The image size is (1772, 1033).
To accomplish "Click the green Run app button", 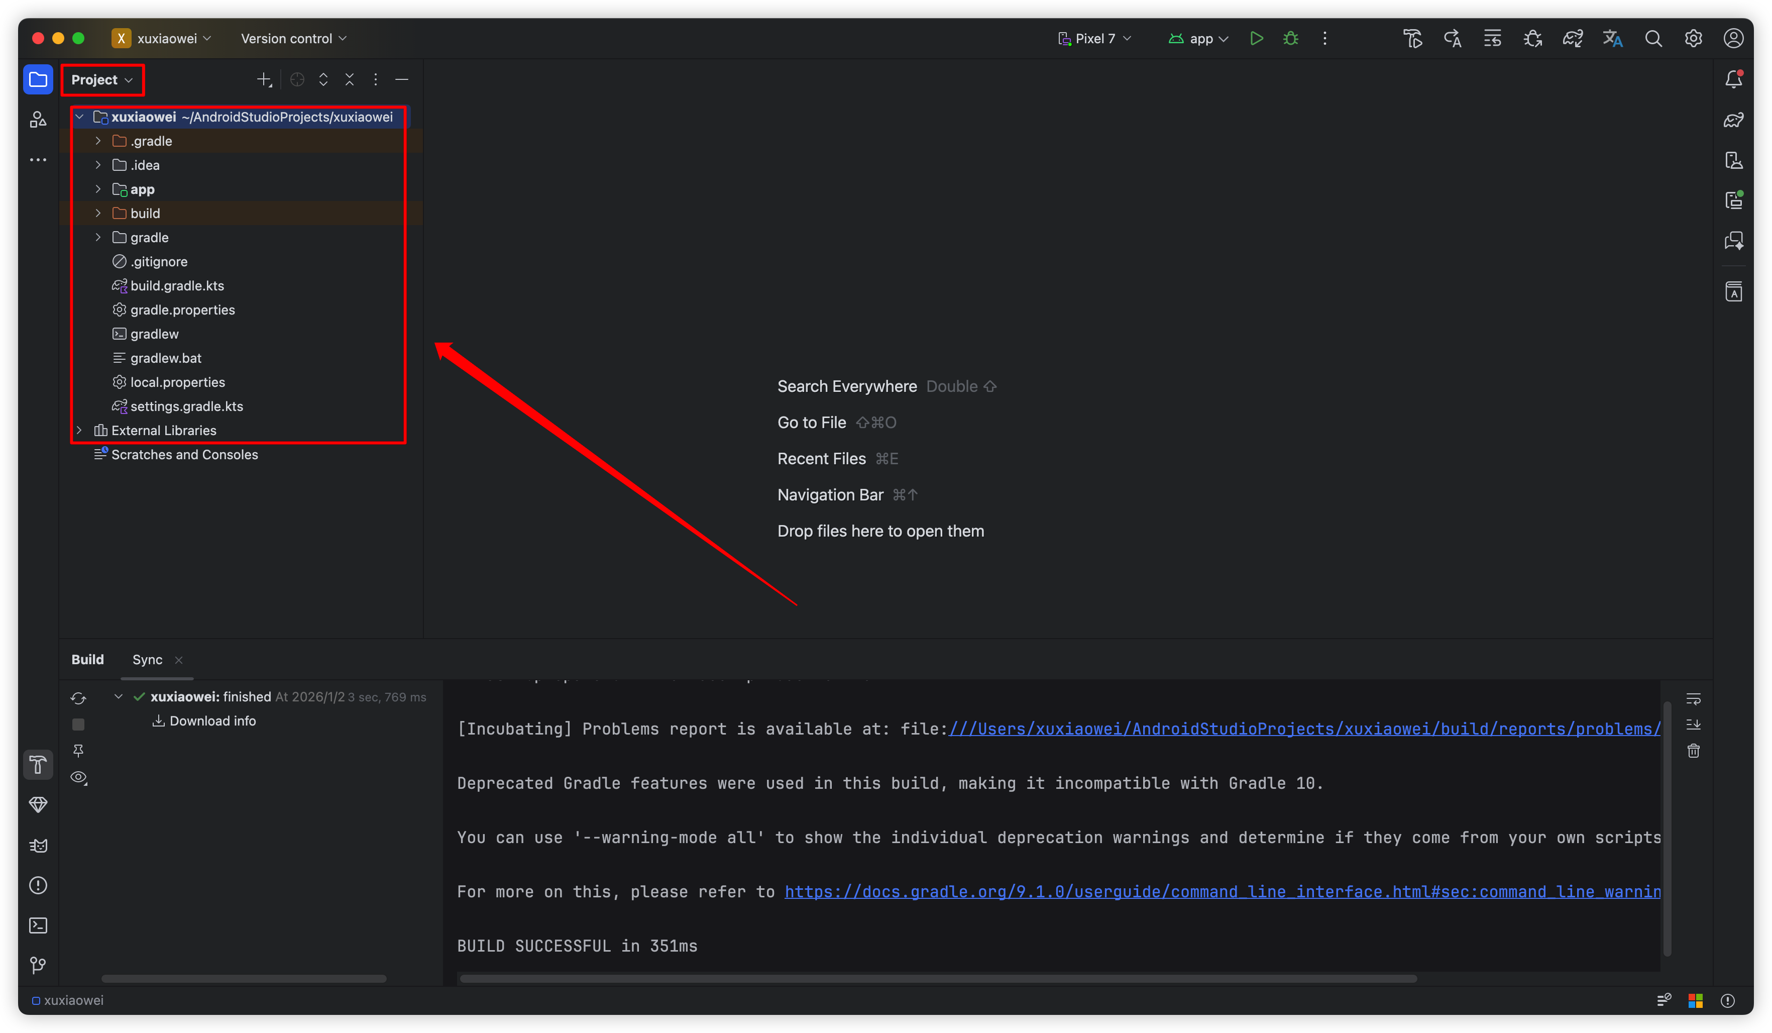I will 1256,39.
